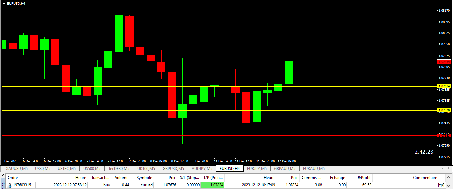Select the EURAUD,M5 chart tab
453x189 pixels.
point(314,169)
